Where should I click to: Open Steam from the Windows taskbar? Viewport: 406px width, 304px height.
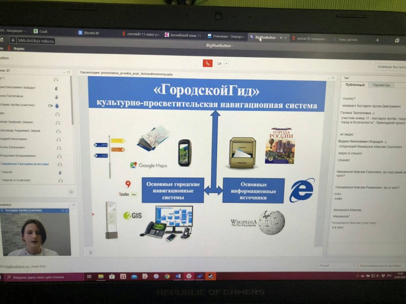click(x=209, y=276)
